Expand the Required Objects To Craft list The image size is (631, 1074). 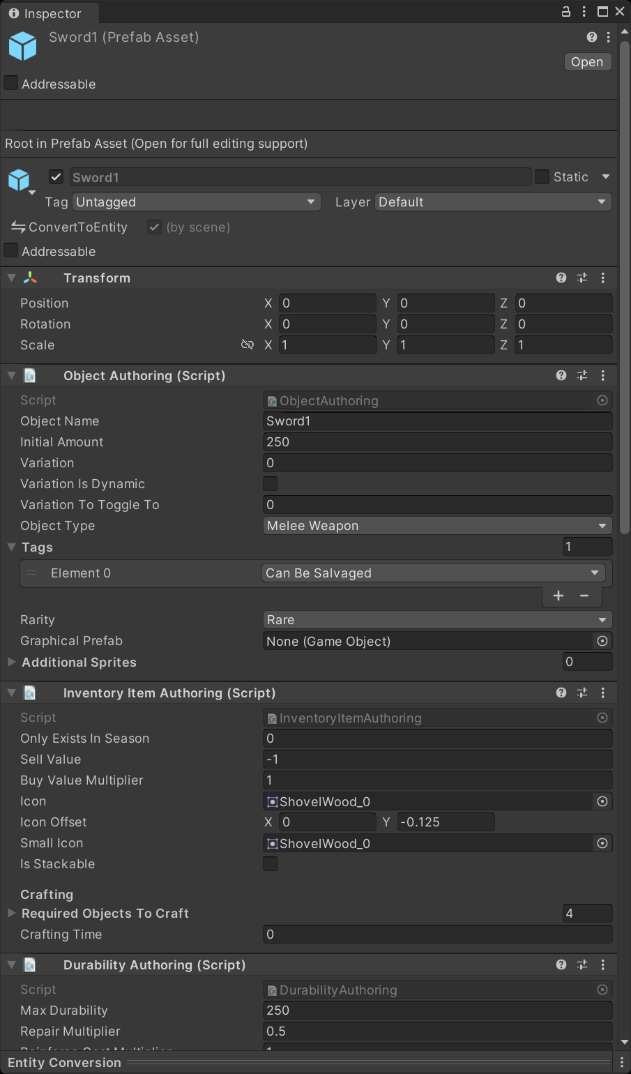coord(12,913)
